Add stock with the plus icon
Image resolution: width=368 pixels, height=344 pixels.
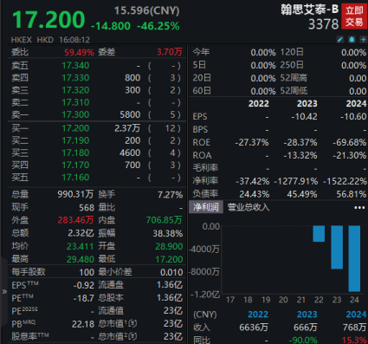click(363, 40)
